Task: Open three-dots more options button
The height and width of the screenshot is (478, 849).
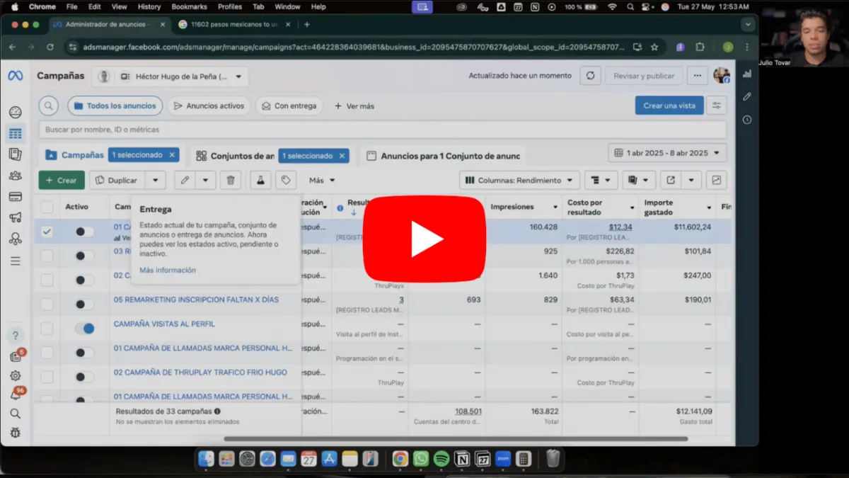Action: click(698, 76)
